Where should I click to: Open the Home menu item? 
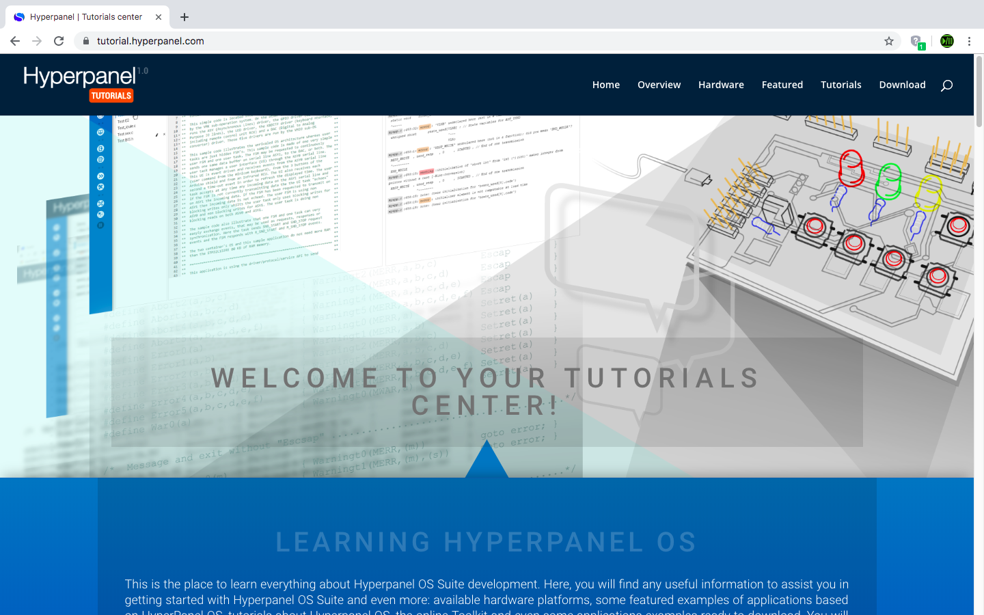point(606,85)
